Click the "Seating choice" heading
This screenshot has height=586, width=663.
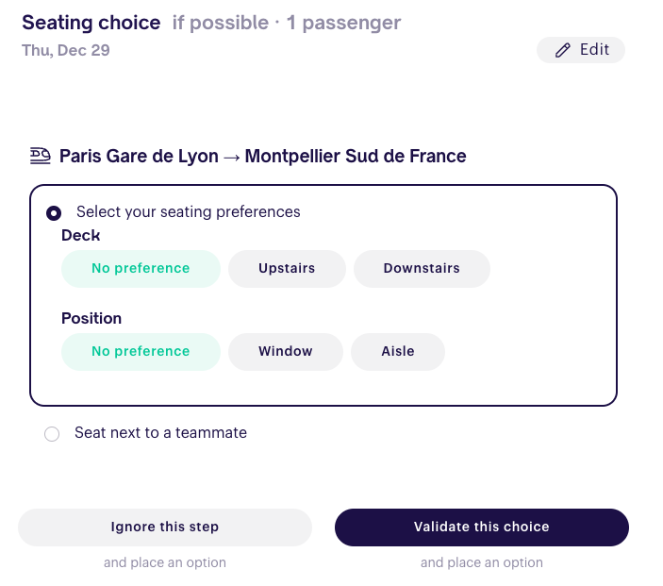click(x=91, y=23)
